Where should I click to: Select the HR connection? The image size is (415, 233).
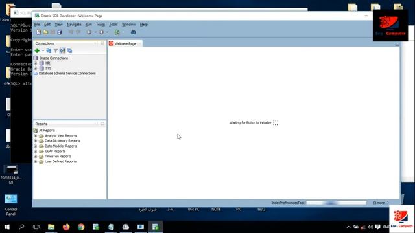coord(47,63)
